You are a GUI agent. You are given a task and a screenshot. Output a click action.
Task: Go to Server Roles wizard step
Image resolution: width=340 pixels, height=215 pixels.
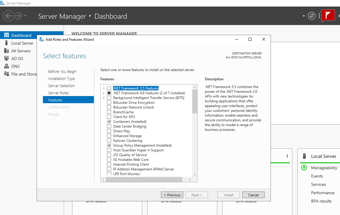pyautogui.click(x=58, y=93)
